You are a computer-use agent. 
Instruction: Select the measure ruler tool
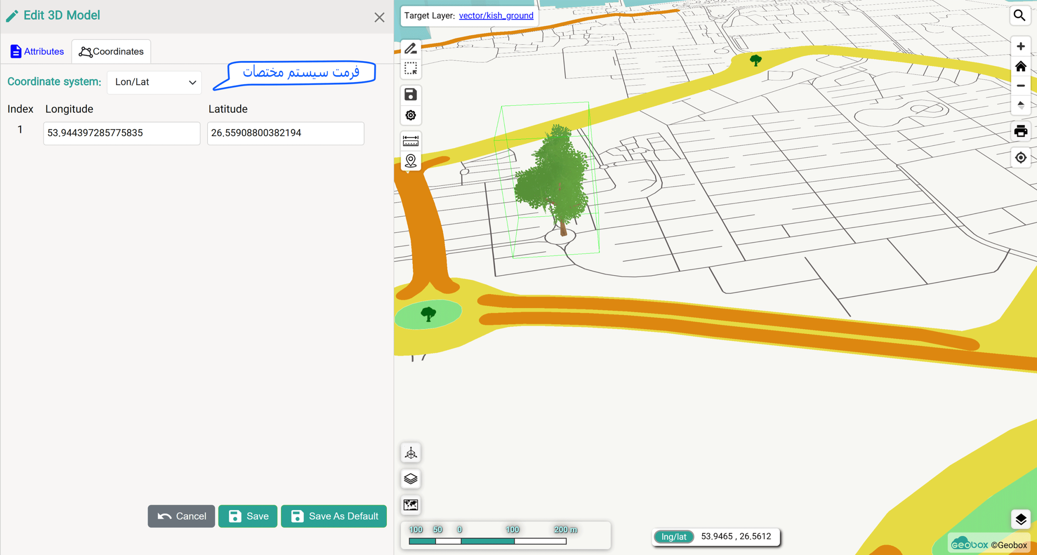tap(410, 141)
